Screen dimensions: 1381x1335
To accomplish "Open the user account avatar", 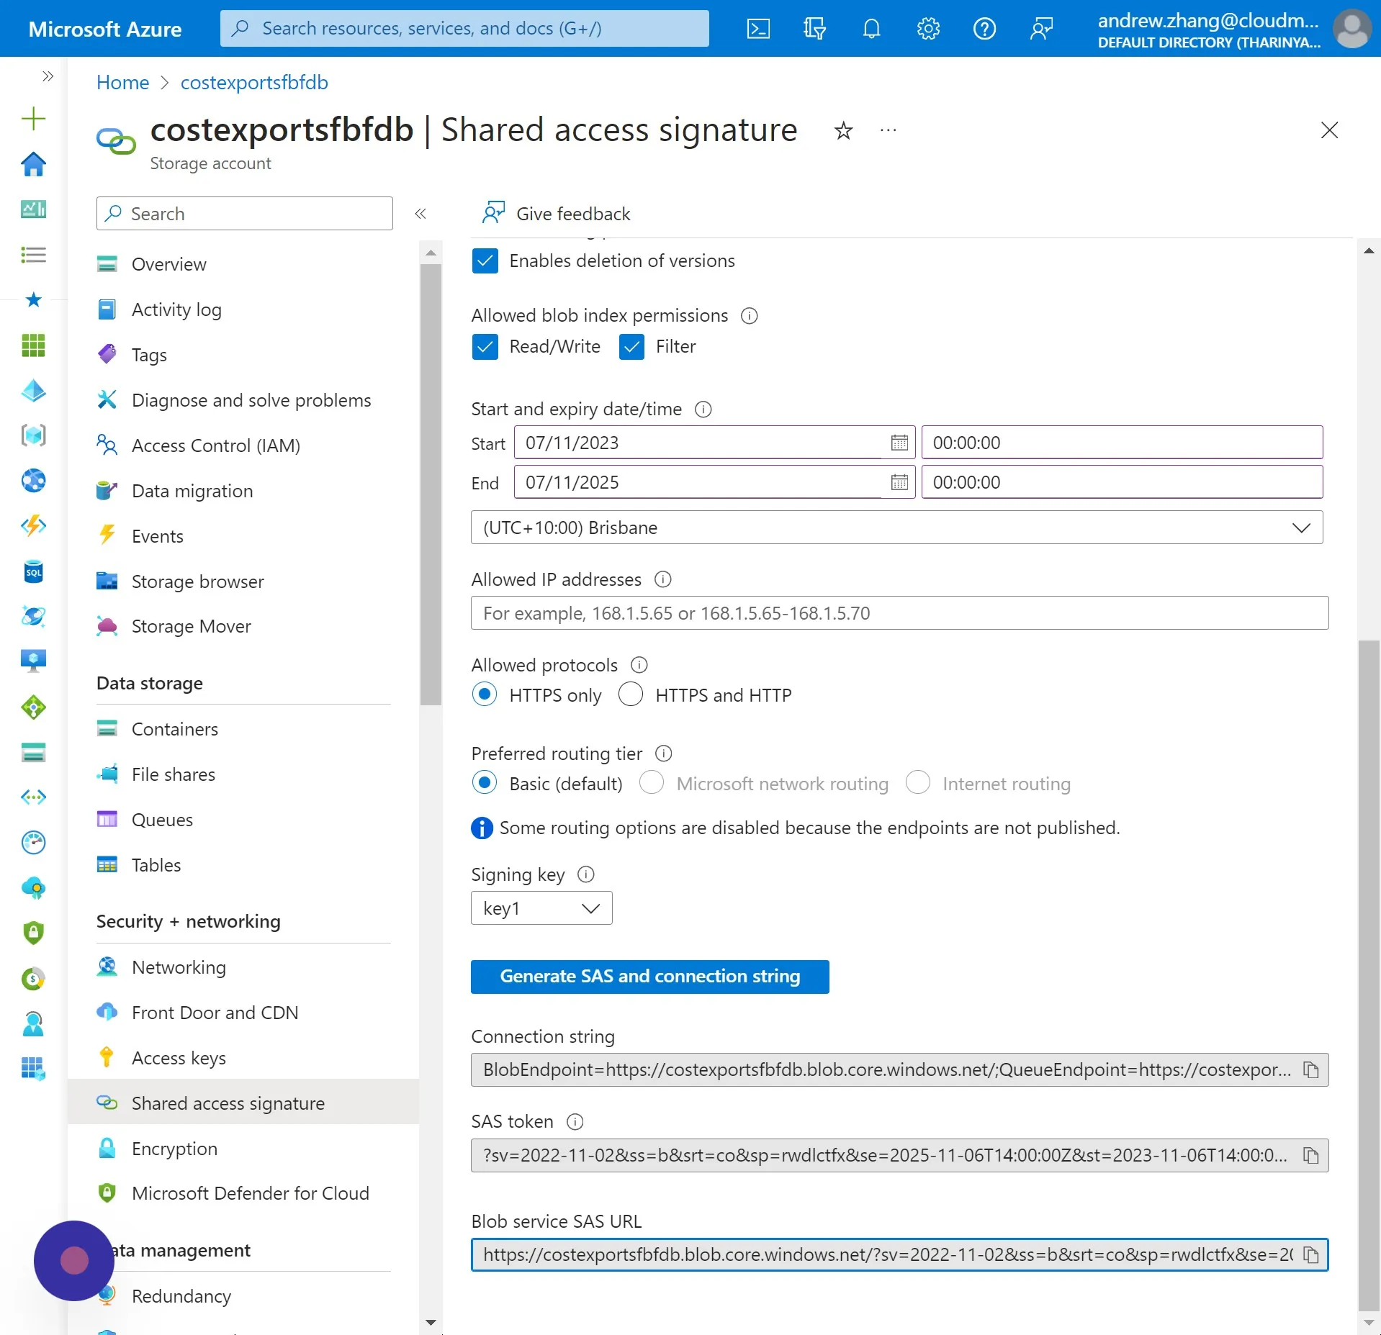I will [x=1351, y=29].
